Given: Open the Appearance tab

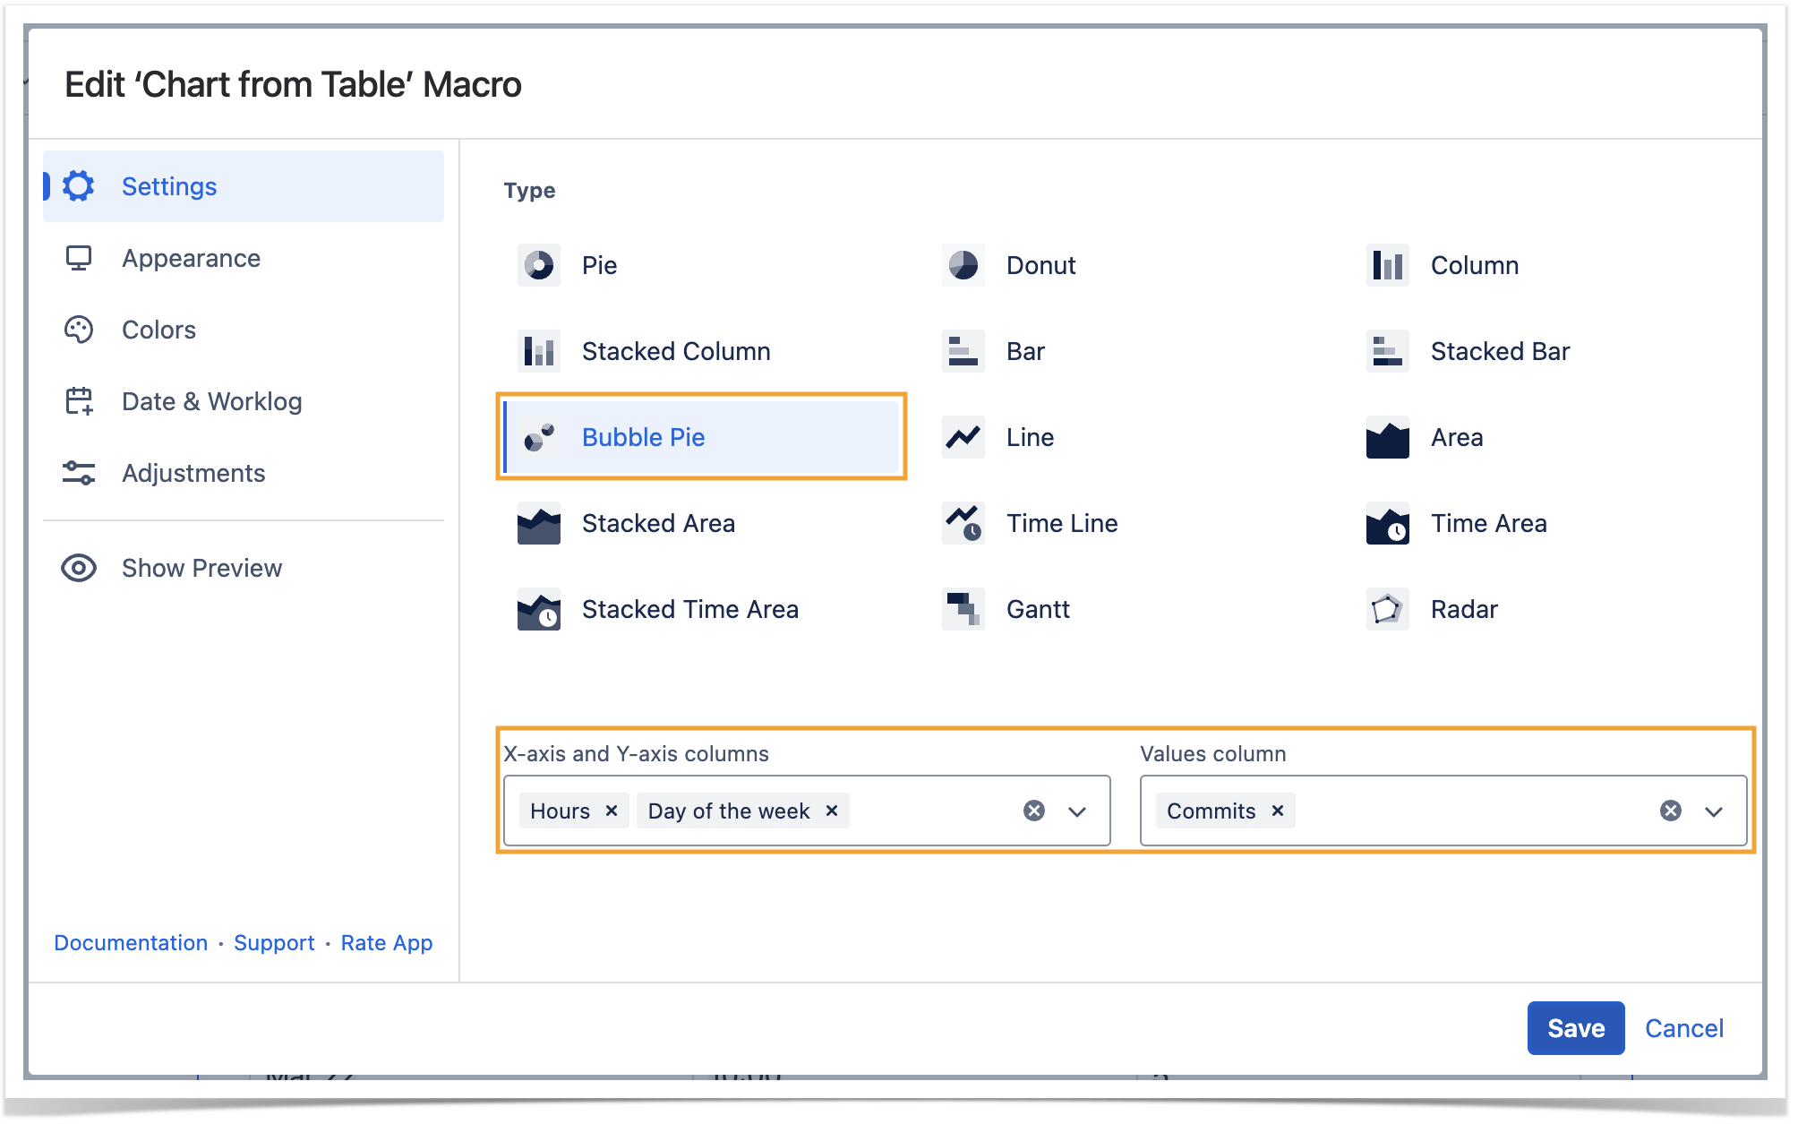Looking at the screenshot, I should click(191, 258).
